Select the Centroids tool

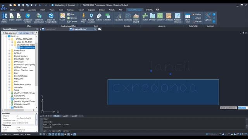(x=169, y=17)
